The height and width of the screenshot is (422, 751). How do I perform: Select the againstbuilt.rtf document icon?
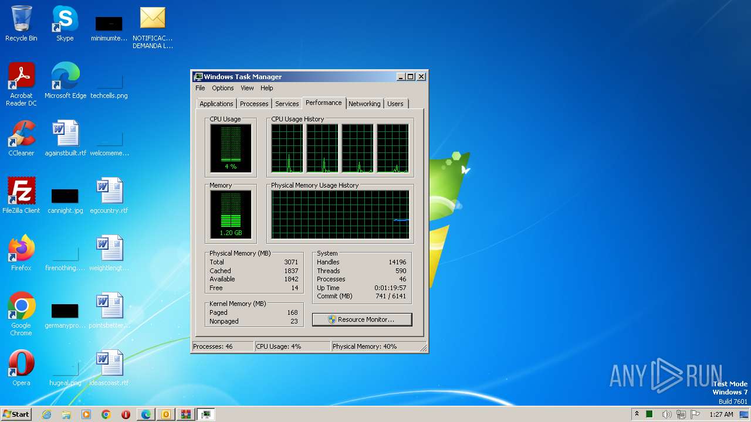65,138
